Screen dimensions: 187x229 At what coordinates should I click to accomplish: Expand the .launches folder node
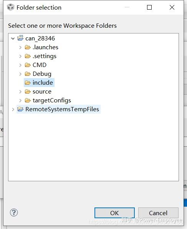tap(20, 47)
